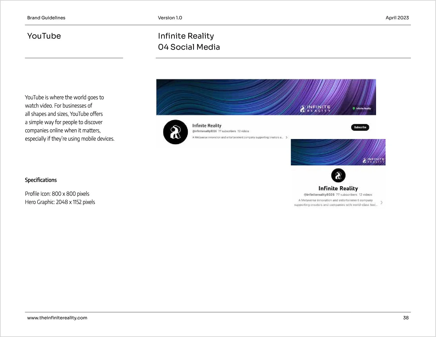Click the page number 38

click(x=406, y=318)
